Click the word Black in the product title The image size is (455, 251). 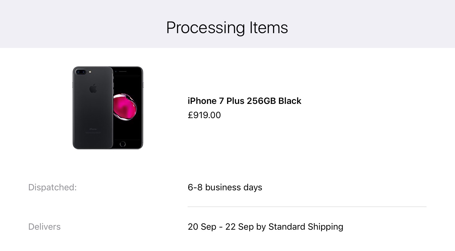[x=290, y=101]
